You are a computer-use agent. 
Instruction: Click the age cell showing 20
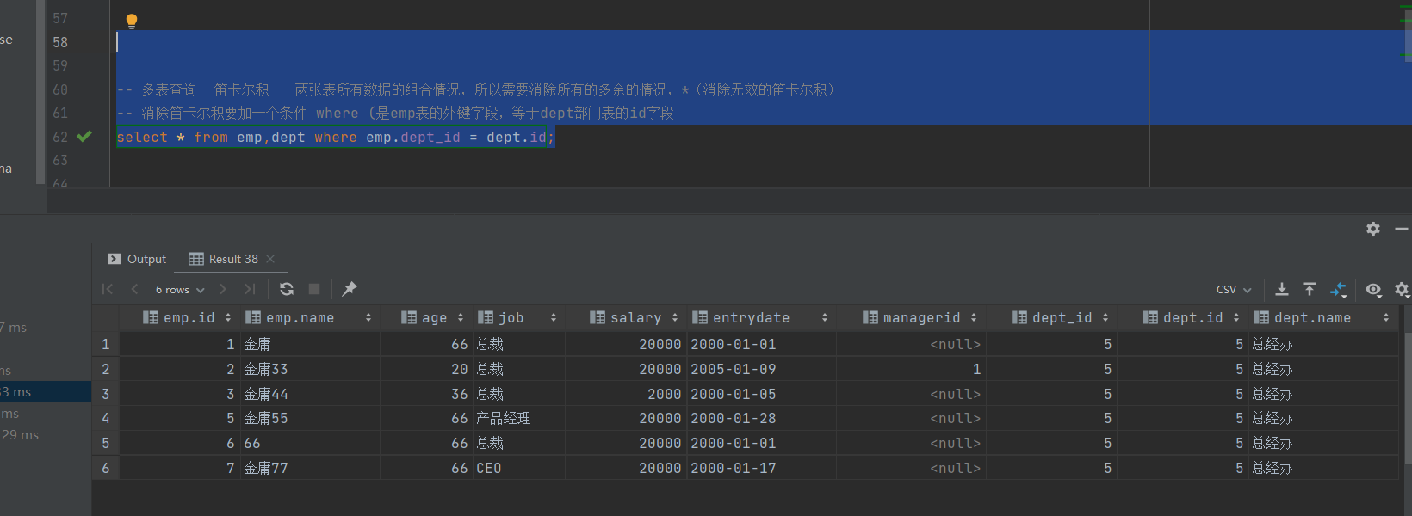tap(426, 369)
